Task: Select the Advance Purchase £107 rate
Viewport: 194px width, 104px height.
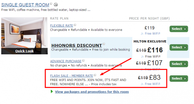Action: point(179,64)
